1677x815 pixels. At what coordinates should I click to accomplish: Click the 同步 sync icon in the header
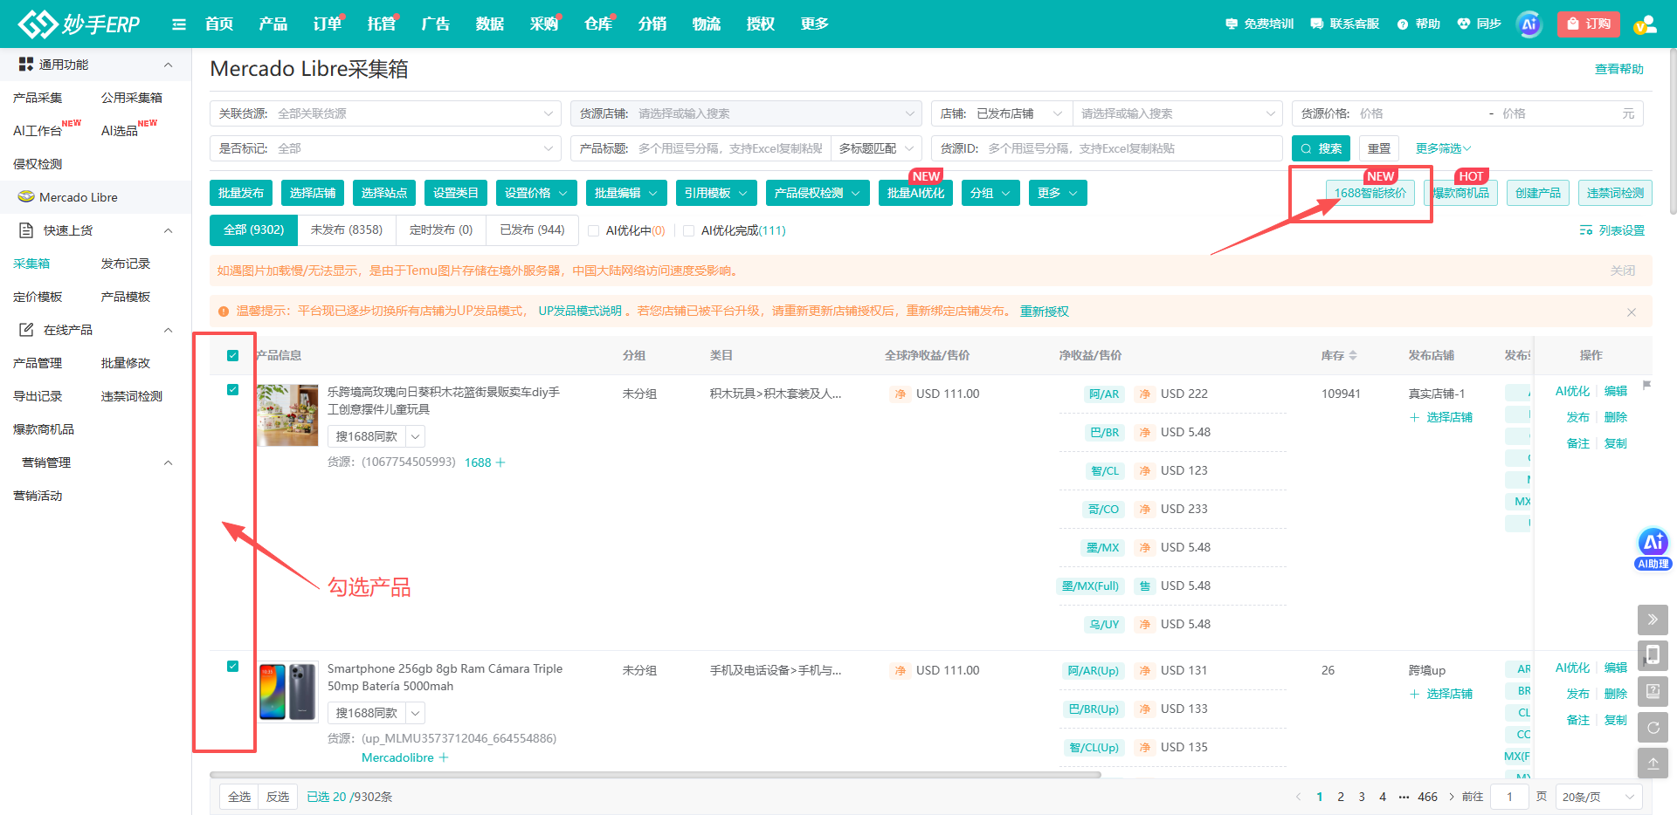coord(1479,24)
